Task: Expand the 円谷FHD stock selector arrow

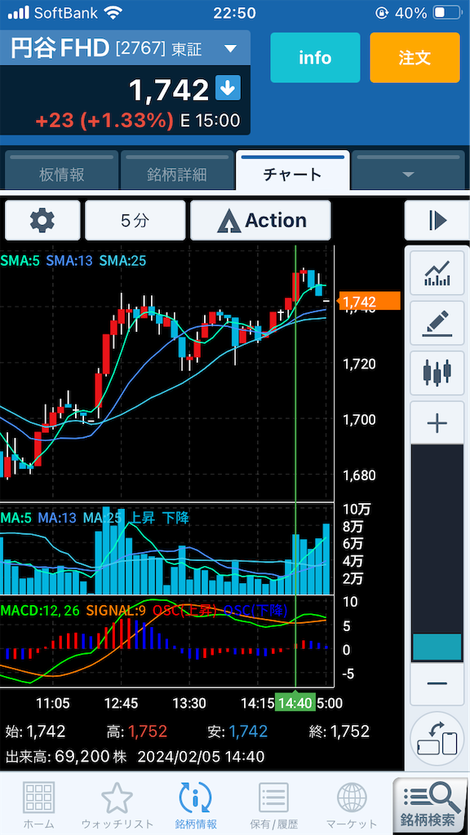Action: 229,50
